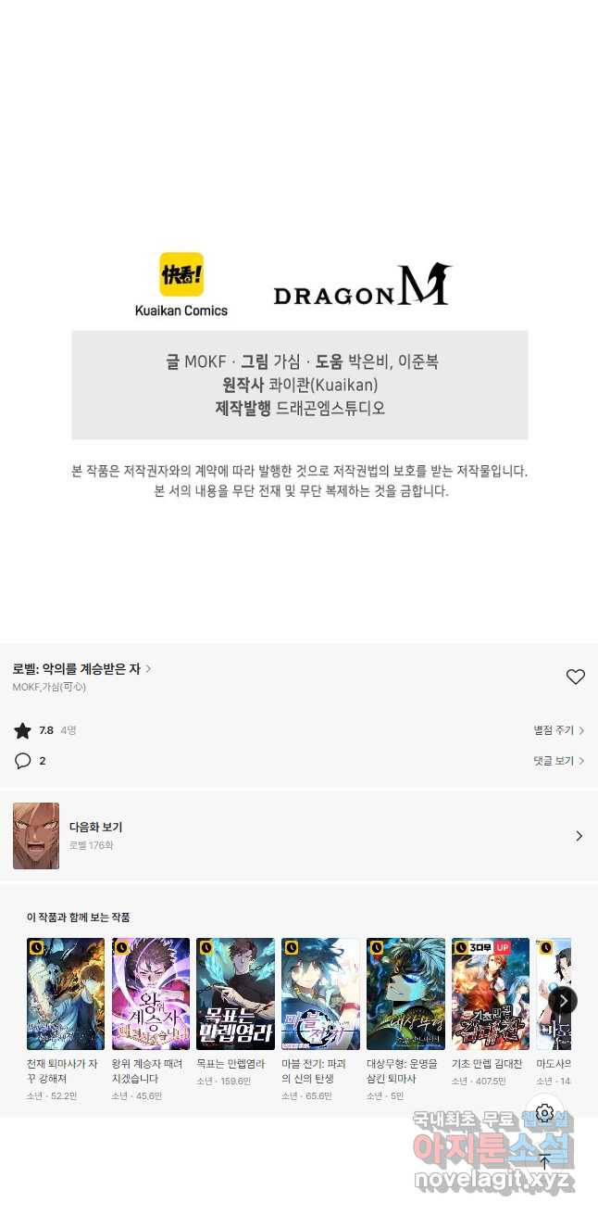
Task: Click the Dragon M logo
Action: [363, 285]
